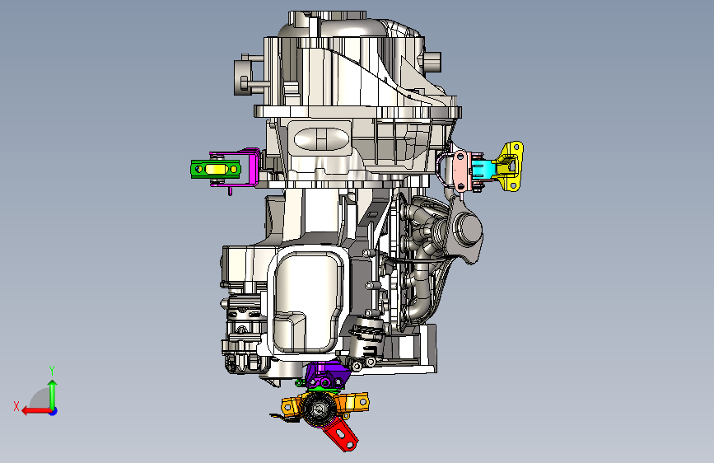Screen dimensions: 714x463
Task: Select the oval plate on the transmission housing
Action: tap(322, 139)
